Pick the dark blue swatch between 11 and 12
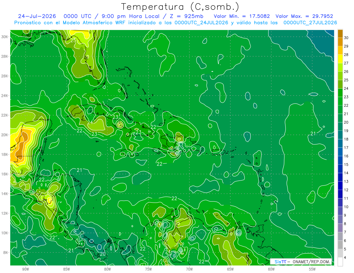The height and width of the screenshot is (273, 354). (340, 194)
